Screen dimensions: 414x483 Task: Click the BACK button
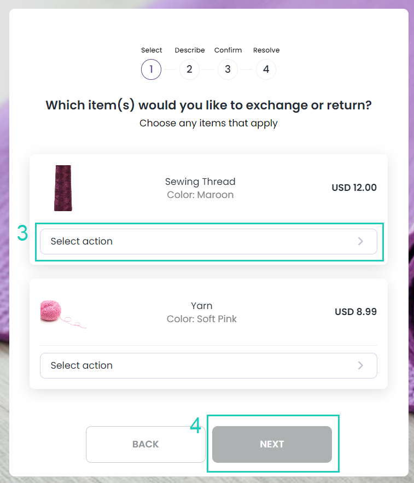(x=145, y=444)
